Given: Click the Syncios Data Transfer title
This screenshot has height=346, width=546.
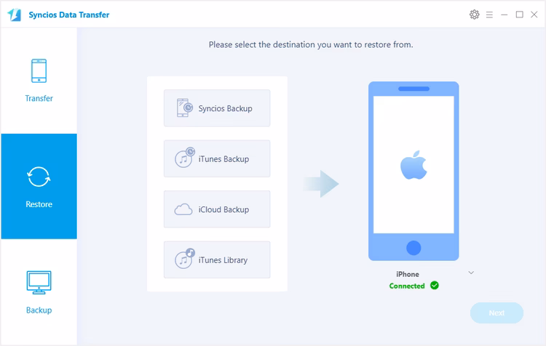Looking at the screenshot, I should pos(69,15).
